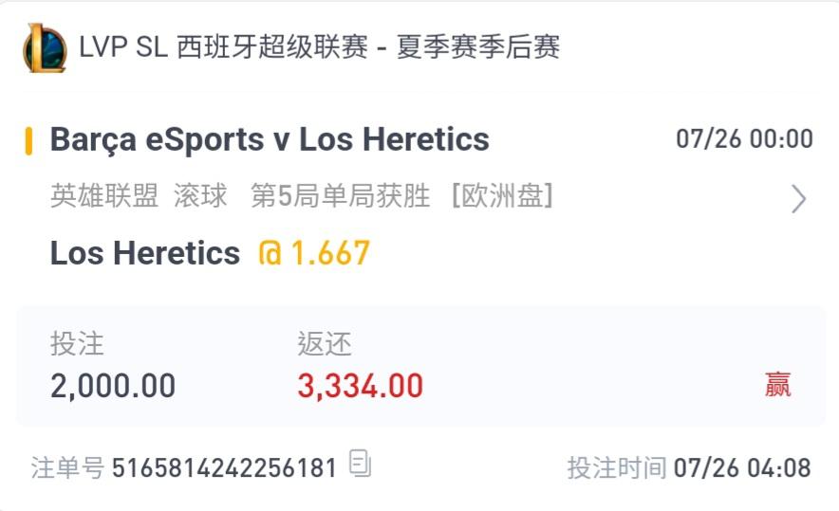This screenshot has width=839, height=511.
Task: Click the 2,000.00 stake amount
Action: coord(113,386)
